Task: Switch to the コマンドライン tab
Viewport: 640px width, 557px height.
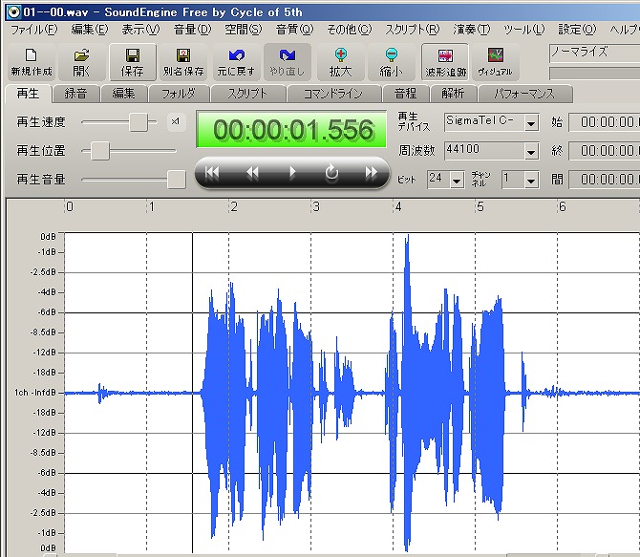Action: tap(333, 94)
